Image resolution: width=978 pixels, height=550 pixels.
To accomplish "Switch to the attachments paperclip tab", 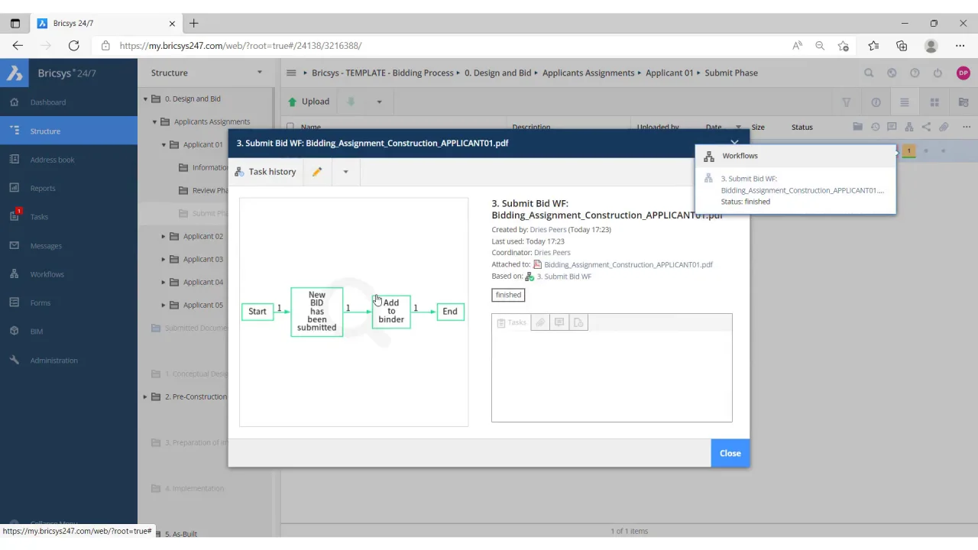I will [540, 322].
